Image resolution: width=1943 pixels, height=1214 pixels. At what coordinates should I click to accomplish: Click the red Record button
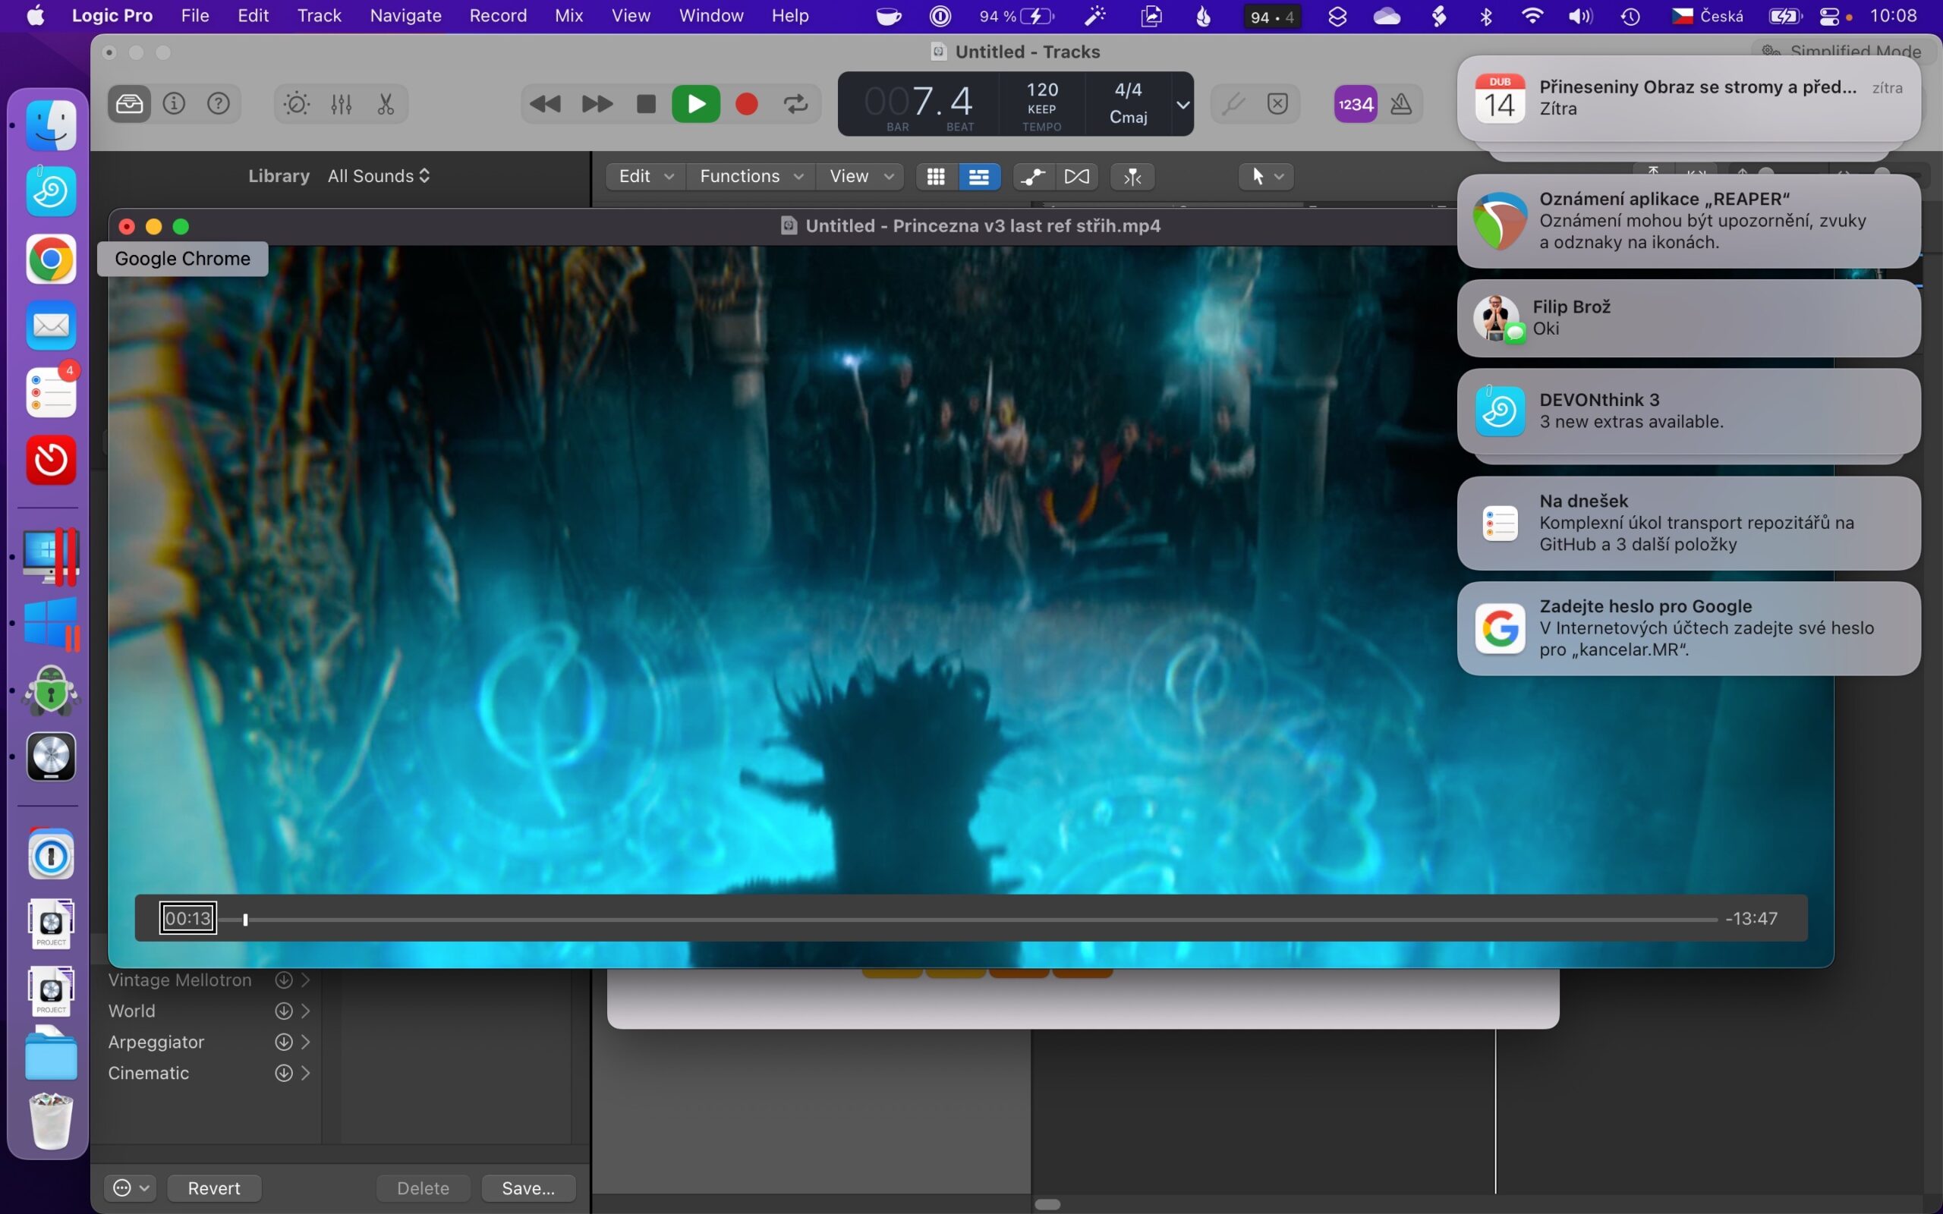(x=747, y=104)
